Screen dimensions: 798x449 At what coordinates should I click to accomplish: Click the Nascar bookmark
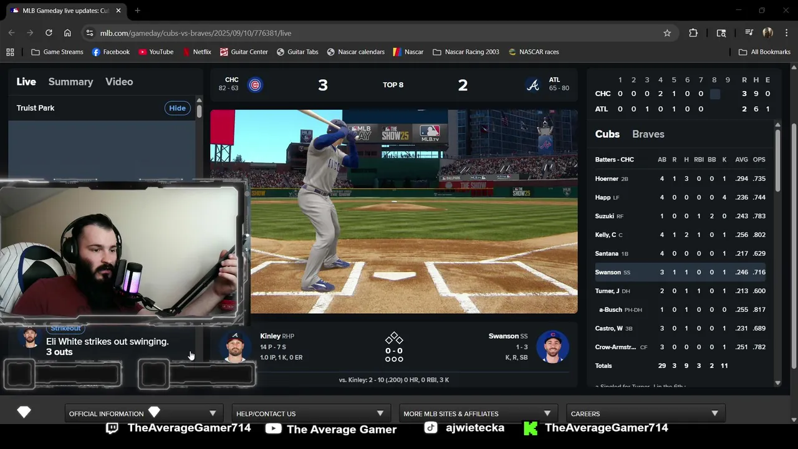pos(408,52)
